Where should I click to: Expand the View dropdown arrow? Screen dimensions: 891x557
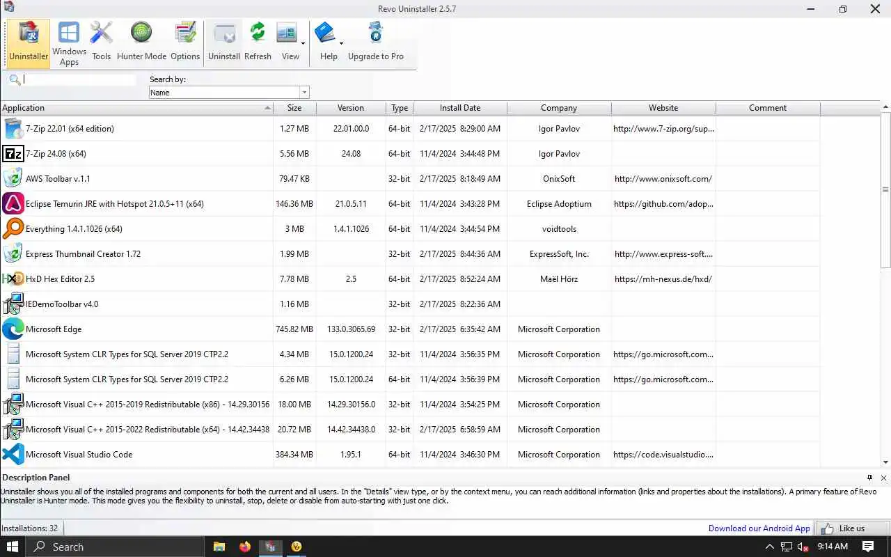click(303, 43)
